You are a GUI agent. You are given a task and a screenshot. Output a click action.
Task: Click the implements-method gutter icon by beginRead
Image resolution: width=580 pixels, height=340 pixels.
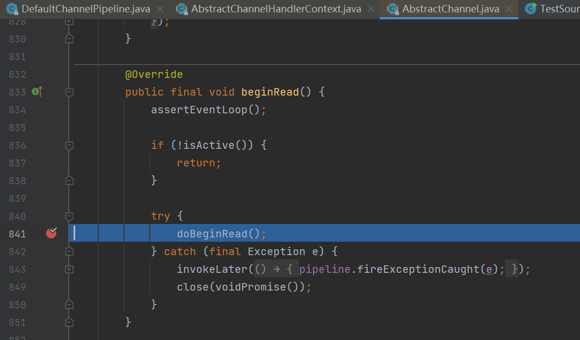pyautogui.click(x=37, y=92)
